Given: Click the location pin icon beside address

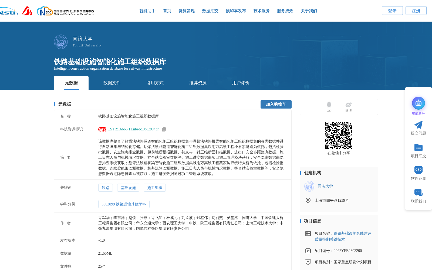Looking at the screenshot, I should pyautogui.click(x=308, y=200).
